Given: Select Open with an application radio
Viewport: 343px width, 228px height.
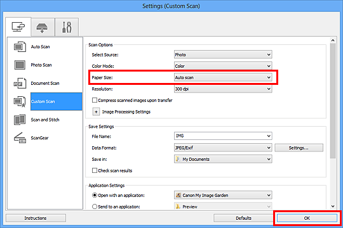Looking at the screenshot, I should tap(95, 195).
